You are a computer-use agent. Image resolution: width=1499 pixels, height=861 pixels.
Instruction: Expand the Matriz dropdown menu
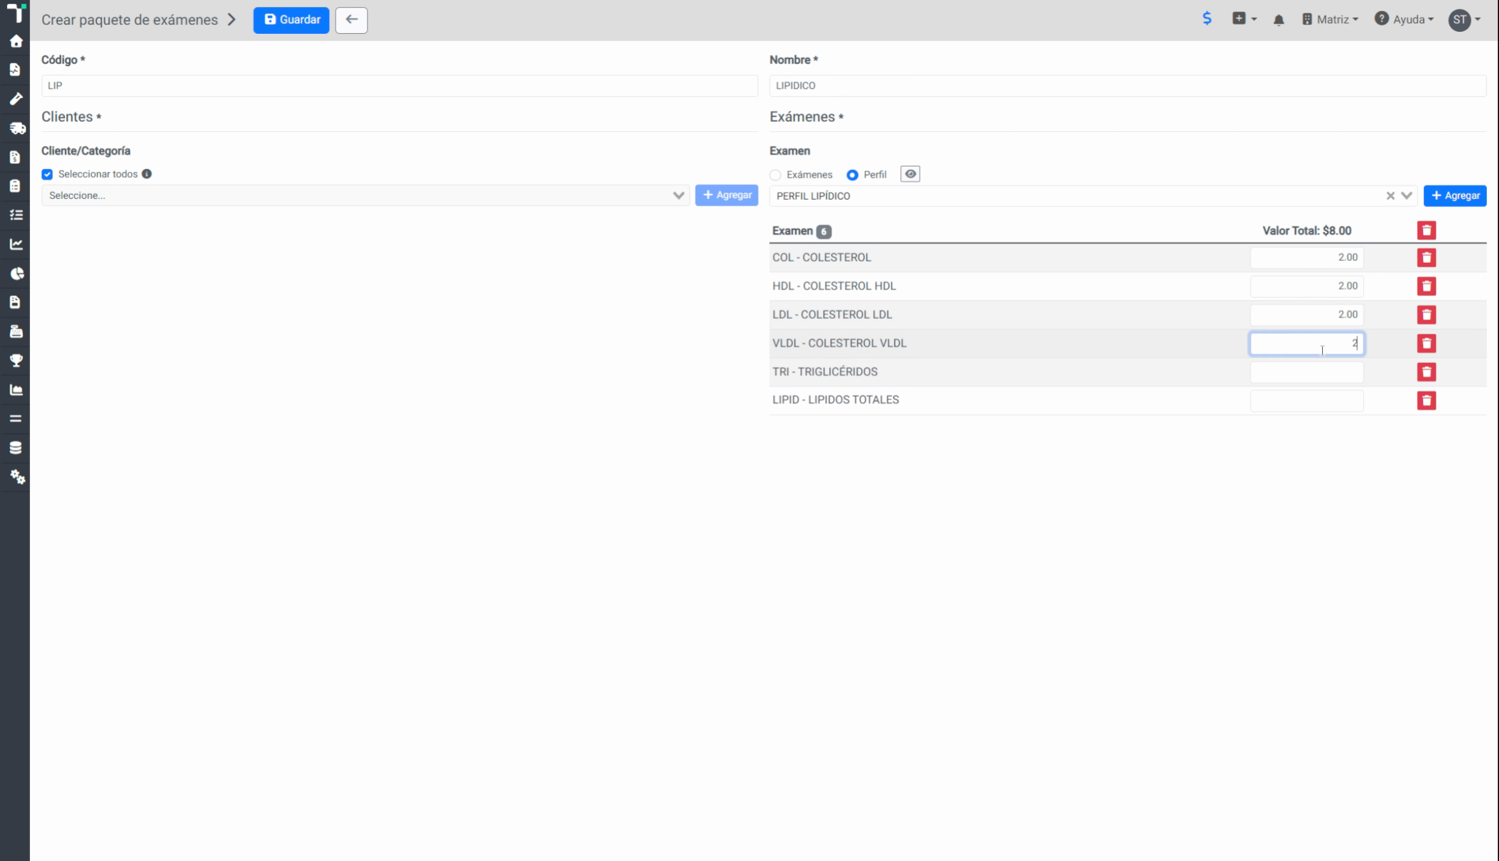1330,20
